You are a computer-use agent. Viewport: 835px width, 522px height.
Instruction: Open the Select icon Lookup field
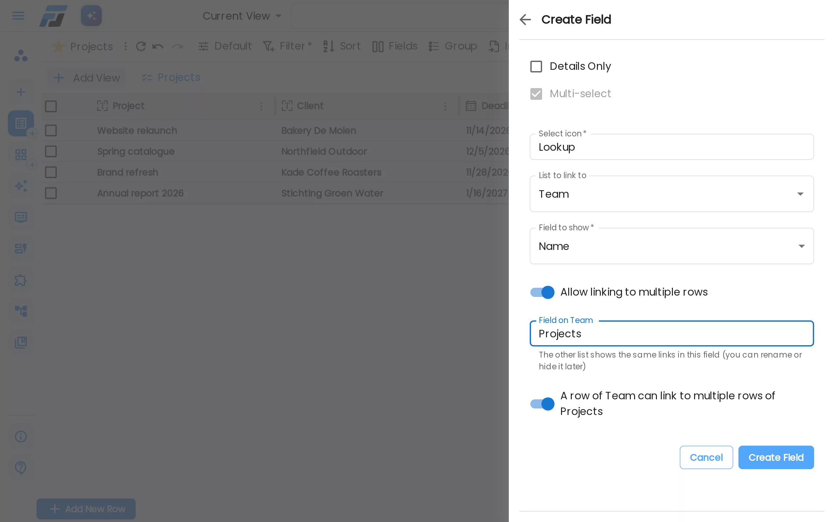672,147
